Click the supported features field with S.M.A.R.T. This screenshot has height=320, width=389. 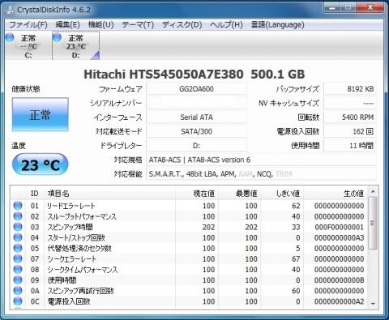pos(261,174)
